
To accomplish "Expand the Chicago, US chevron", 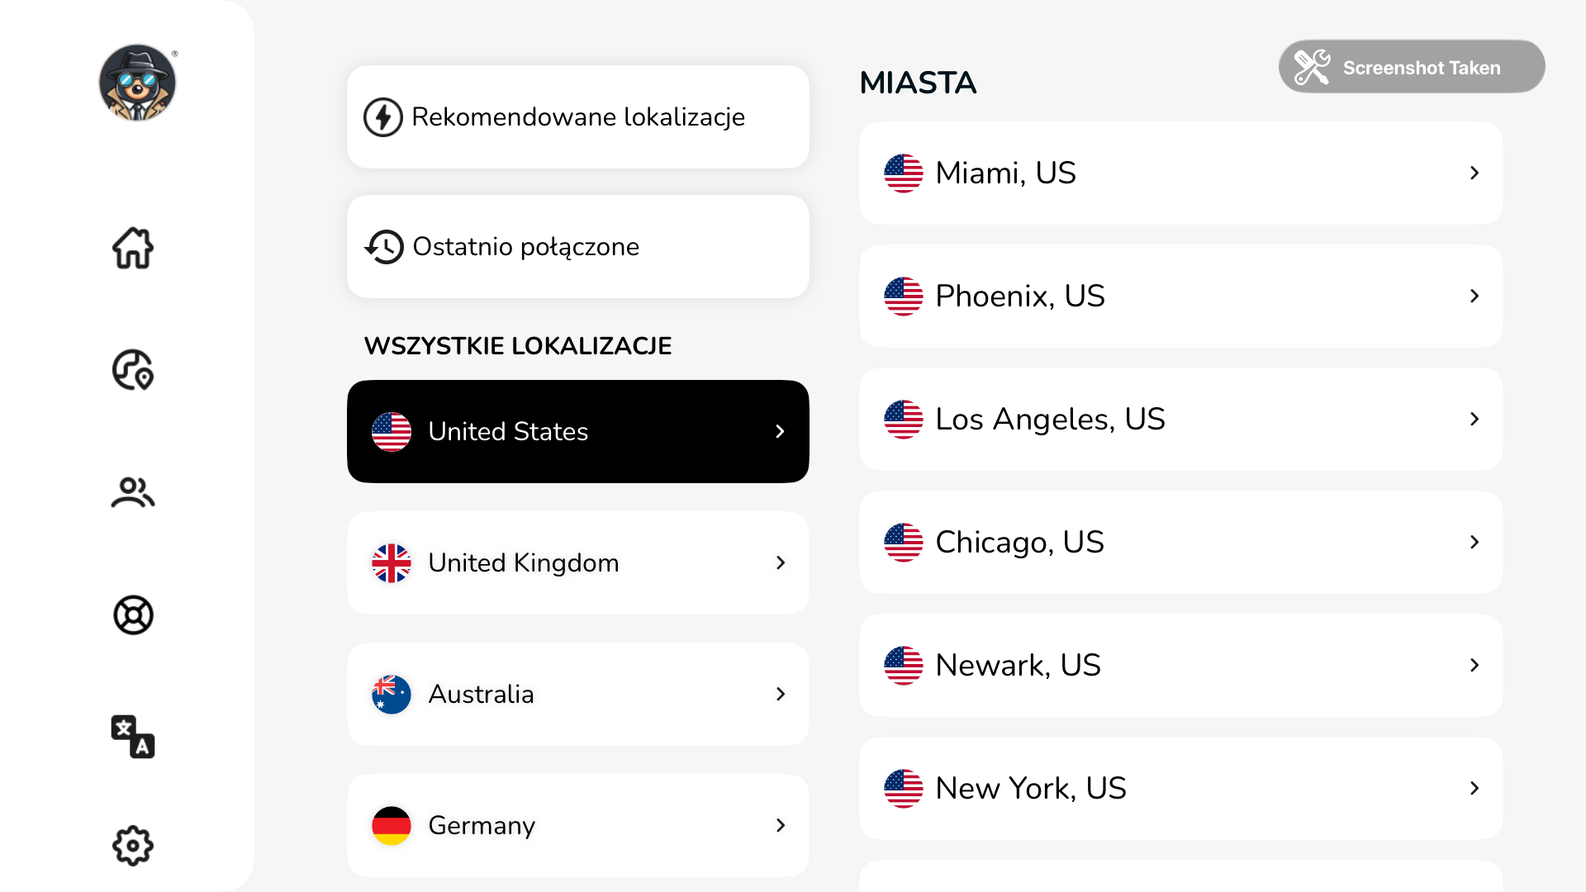I will (x=1474, y=542).
